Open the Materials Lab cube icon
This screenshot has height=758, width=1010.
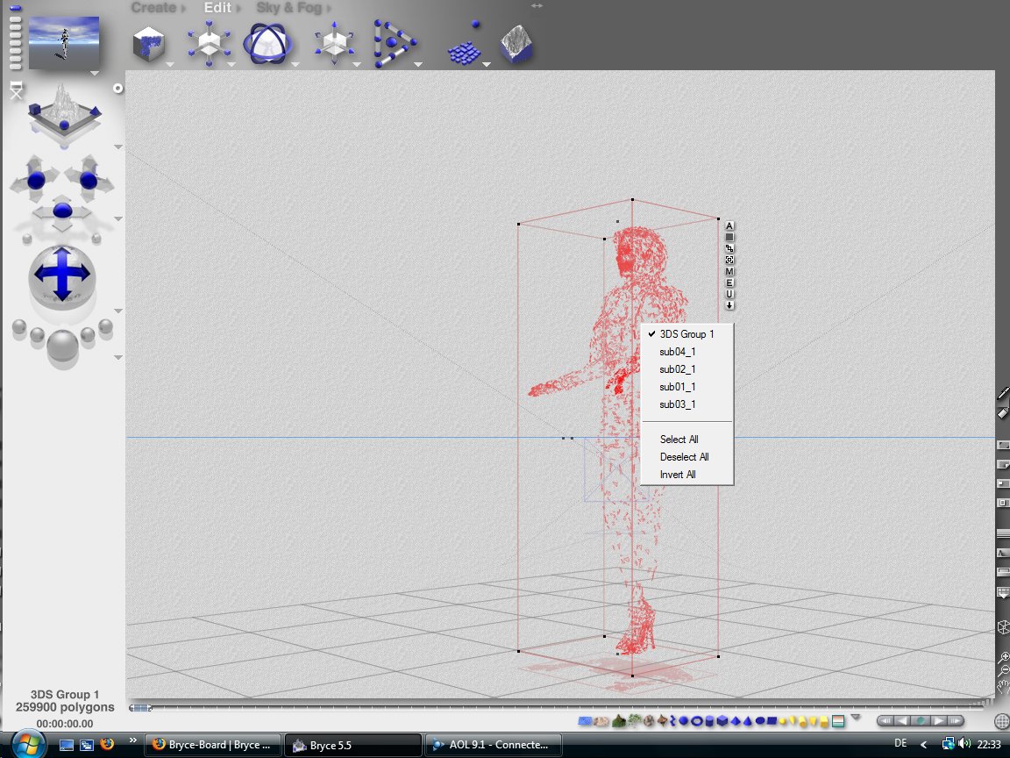click(x=148, y=44)
